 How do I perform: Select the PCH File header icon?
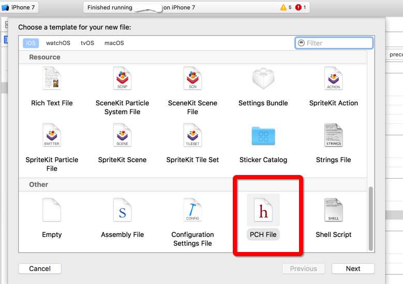click(263, 210)
